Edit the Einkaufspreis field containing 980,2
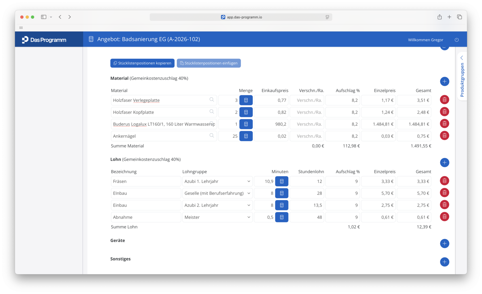 coord(271,124)
